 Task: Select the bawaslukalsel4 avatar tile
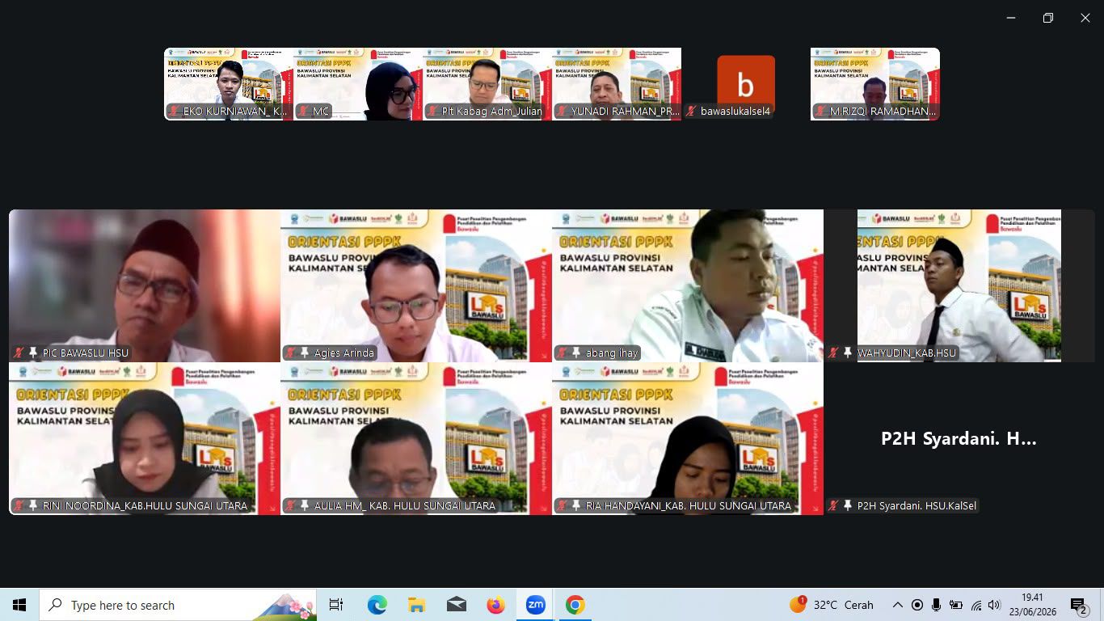tap(746, 84)
